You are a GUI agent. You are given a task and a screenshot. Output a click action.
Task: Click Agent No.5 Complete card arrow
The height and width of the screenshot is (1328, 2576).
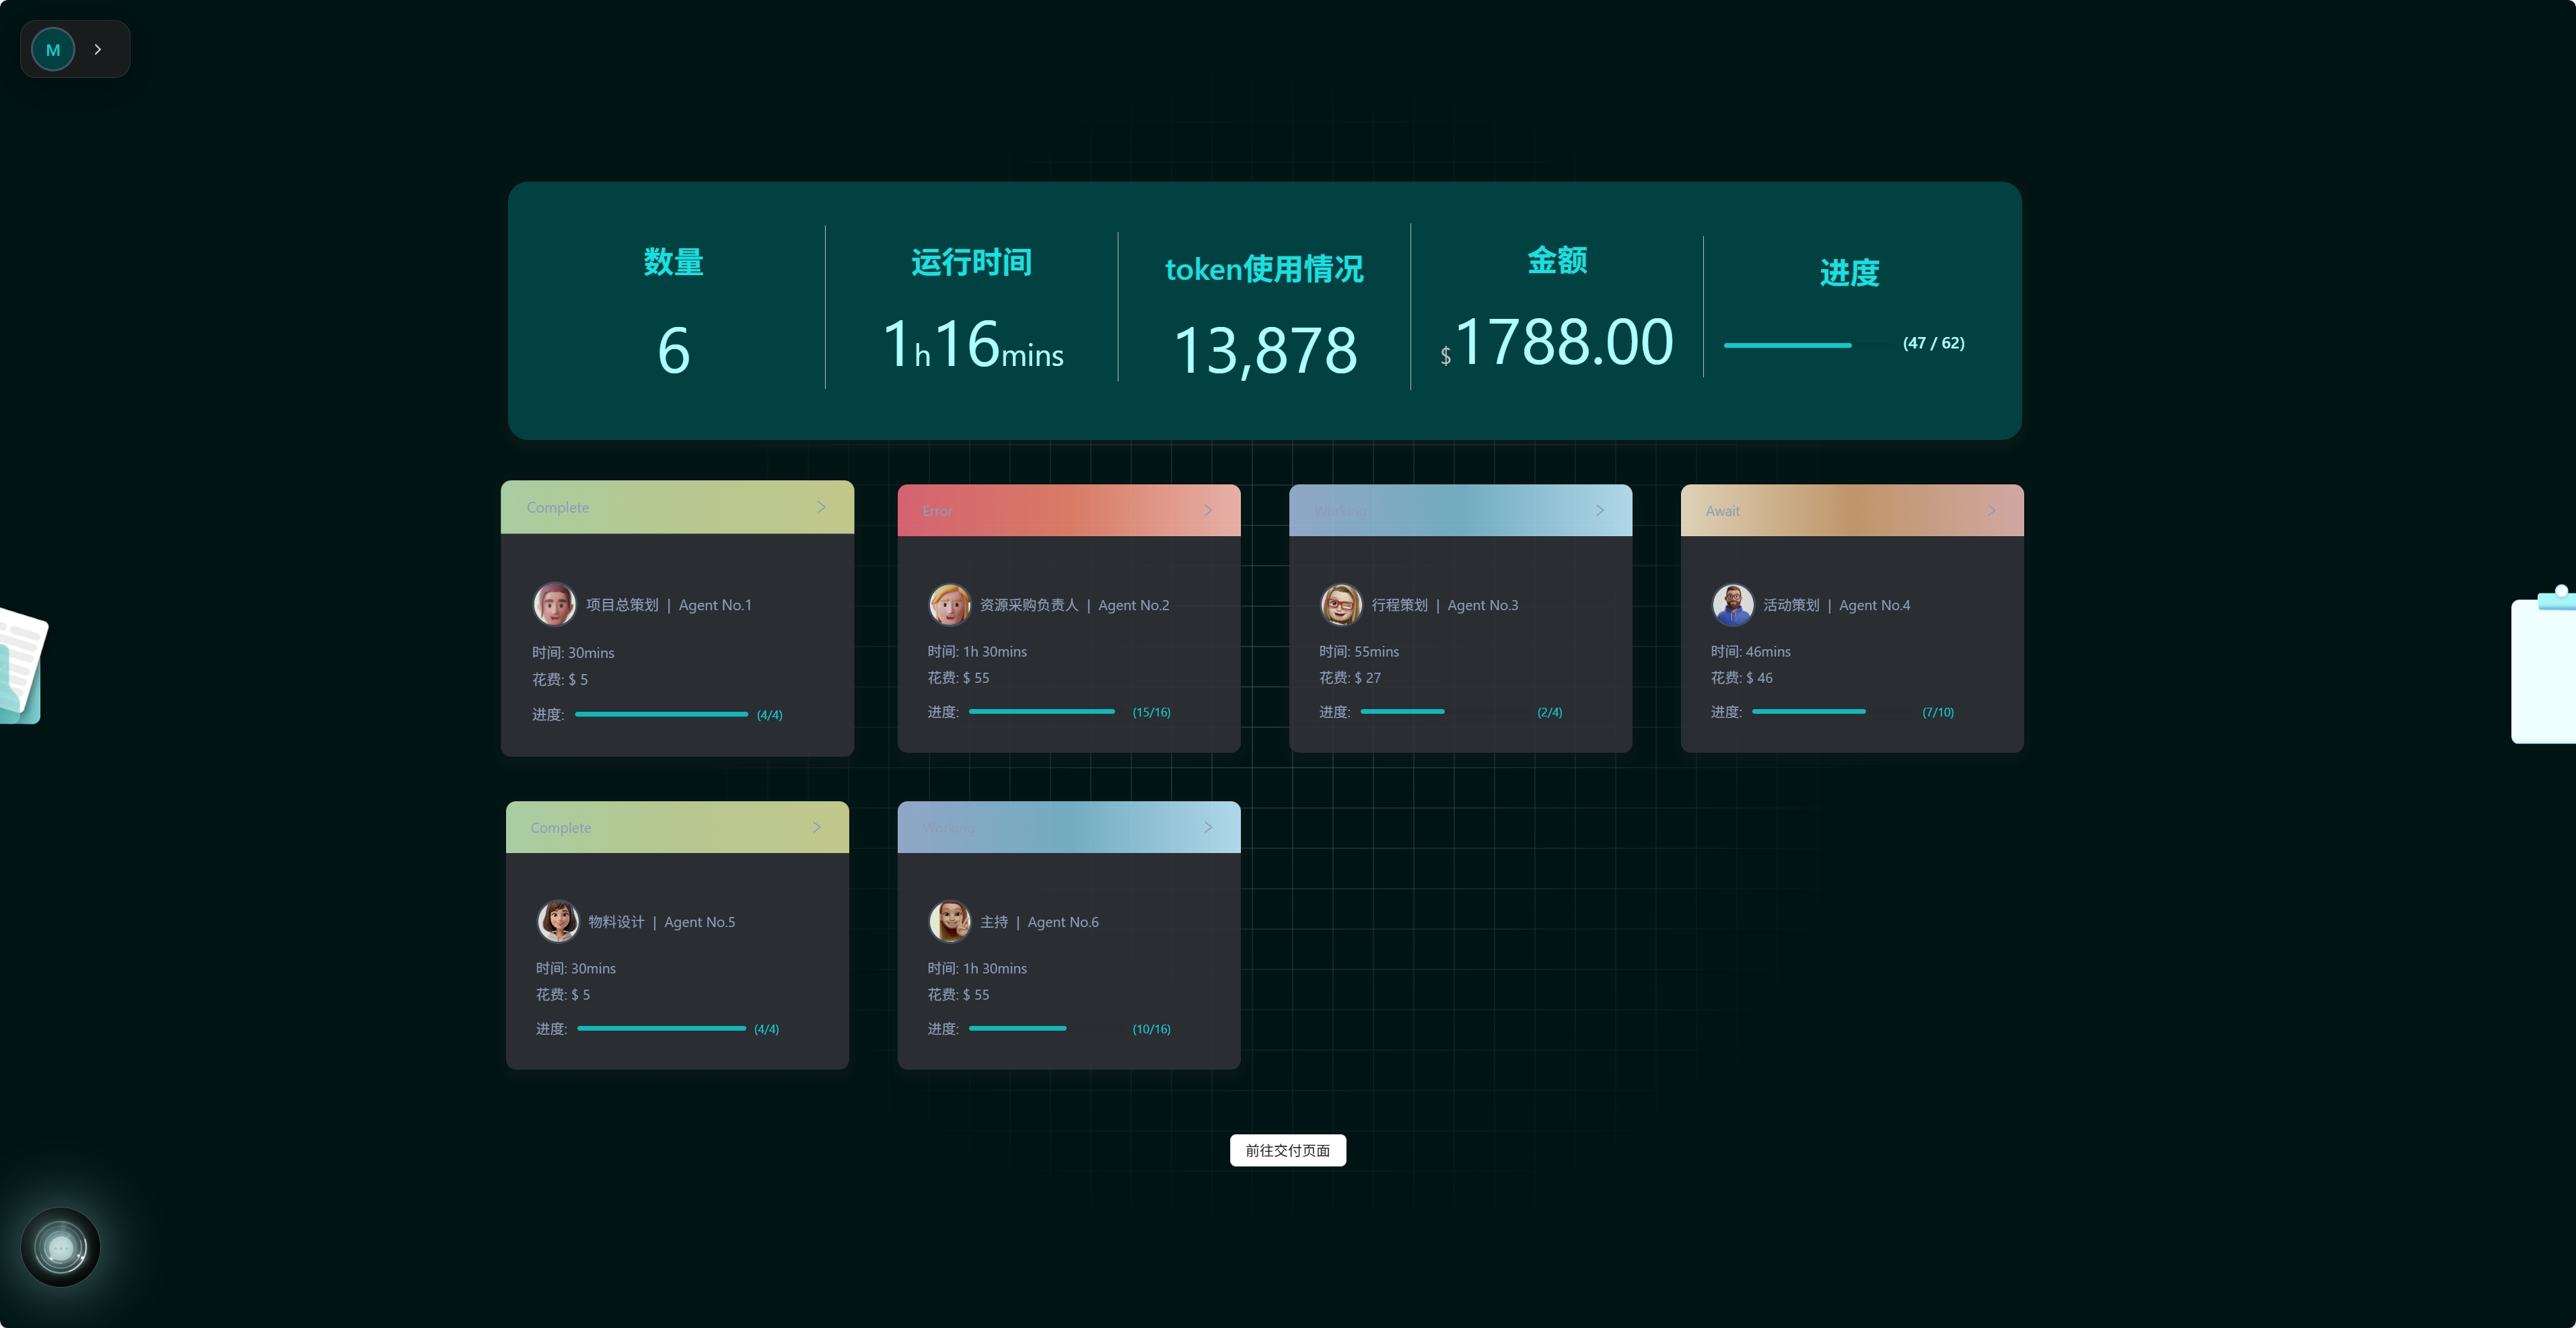817,827
